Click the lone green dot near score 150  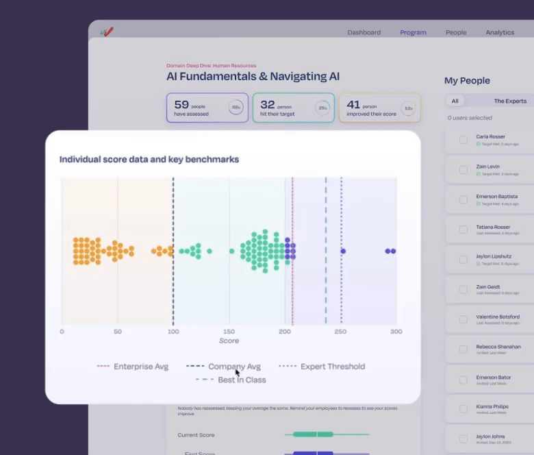(x=231, y=251)
